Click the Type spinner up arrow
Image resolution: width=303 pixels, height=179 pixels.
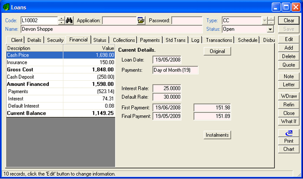pyautogui.click(x=271, y=18)
